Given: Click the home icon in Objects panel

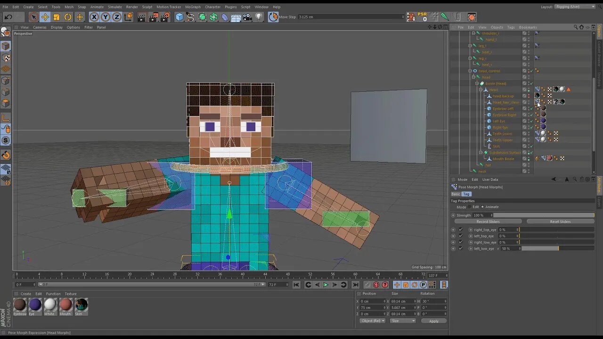Looking at the screenshot, I should pos(581,27).
